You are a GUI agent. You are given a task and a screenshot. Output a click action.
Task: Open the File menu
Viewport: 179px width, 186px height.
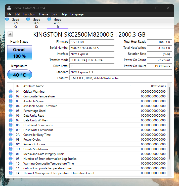coord(9,14)
